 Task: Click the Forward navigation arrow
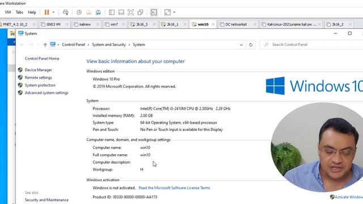click(31, 45)
